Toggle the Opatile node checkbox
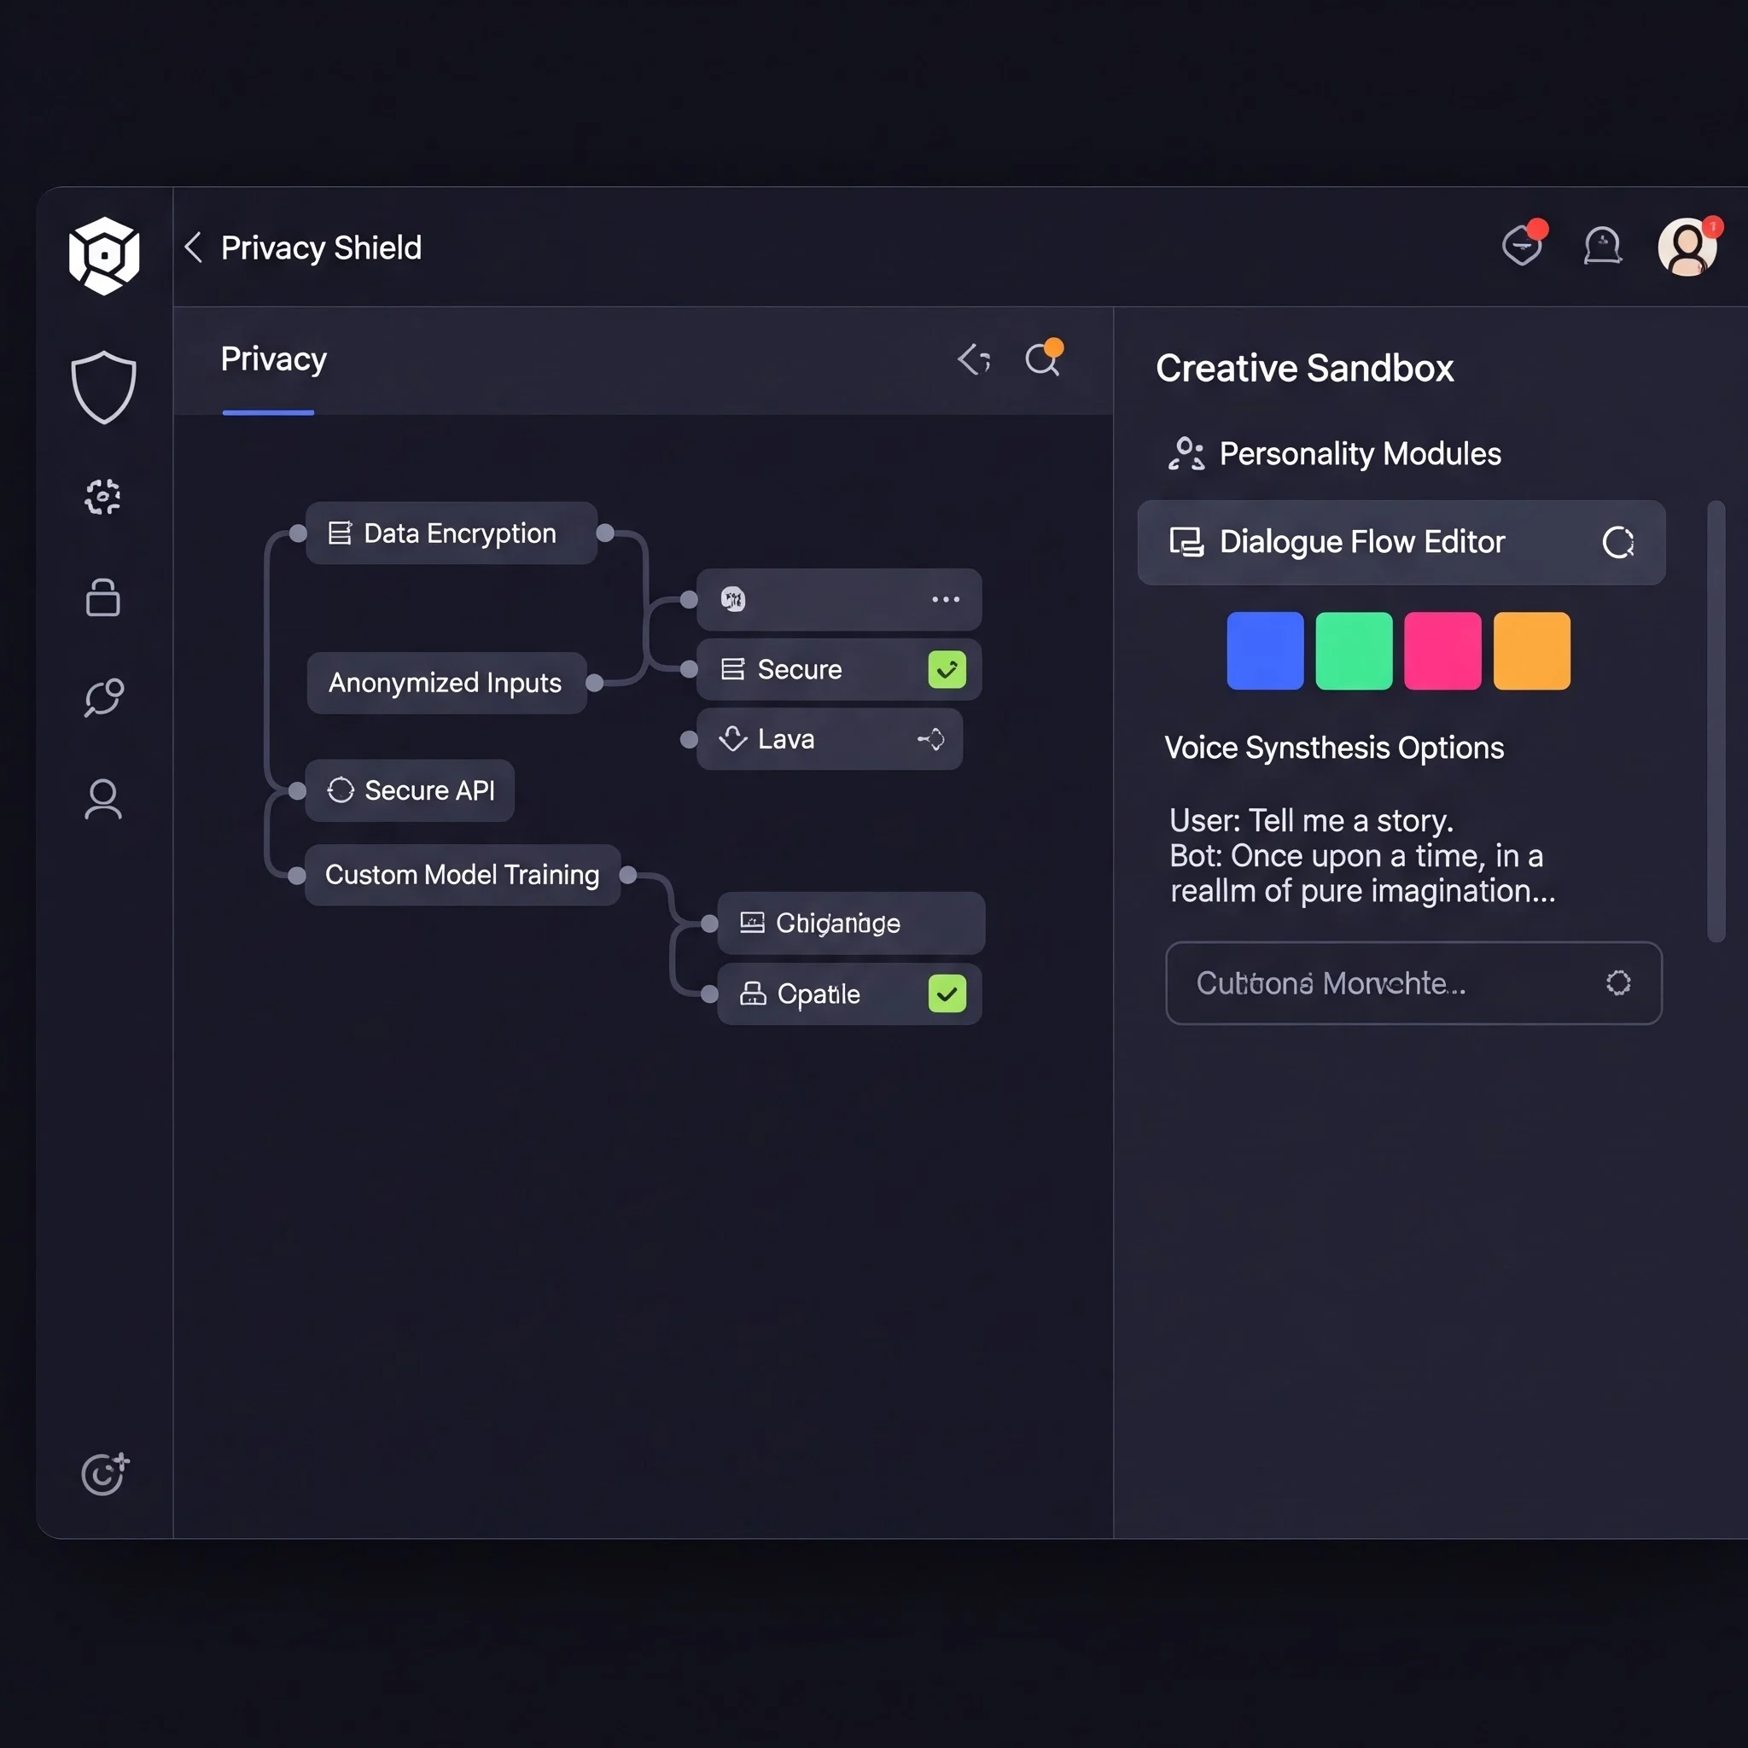Viewport: 1748px width, 1748px height. tap(947, 993)
